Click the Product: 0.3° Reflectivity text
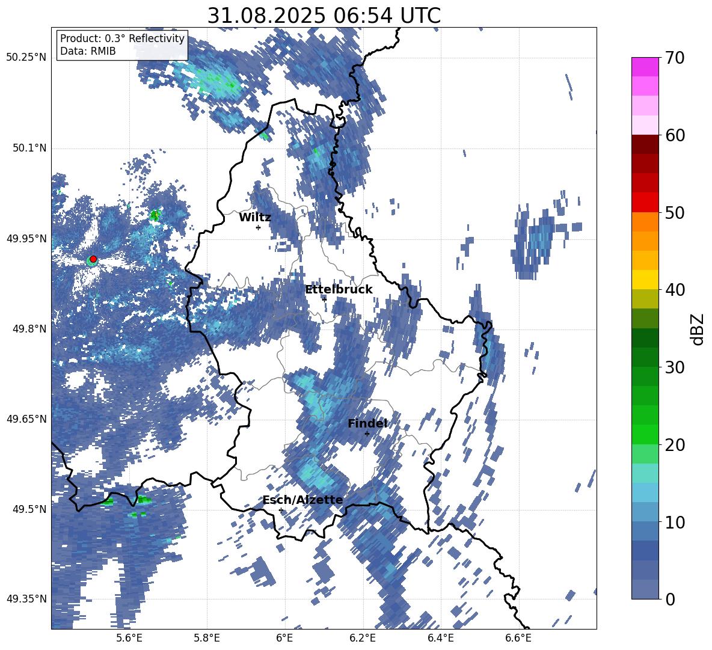The width and height of the screenshot is (712, 650). pyautogui.click(x=122, y=38)
